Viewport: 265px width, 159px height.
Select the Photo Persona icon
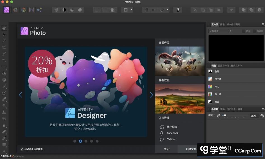coord(7,10)
